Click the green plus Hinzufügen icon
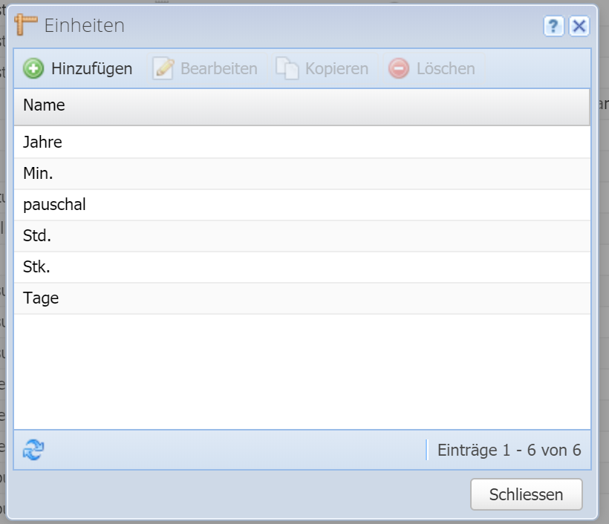The image size is (609, 524). (33, 69)
